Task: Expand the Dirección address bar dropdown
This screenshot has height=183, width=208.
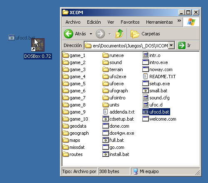Action: [x=171, y=45]
